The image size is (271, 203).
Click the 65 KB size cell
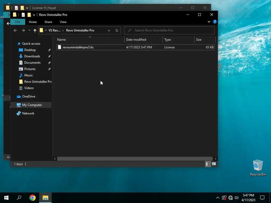[x=210, y=47]
